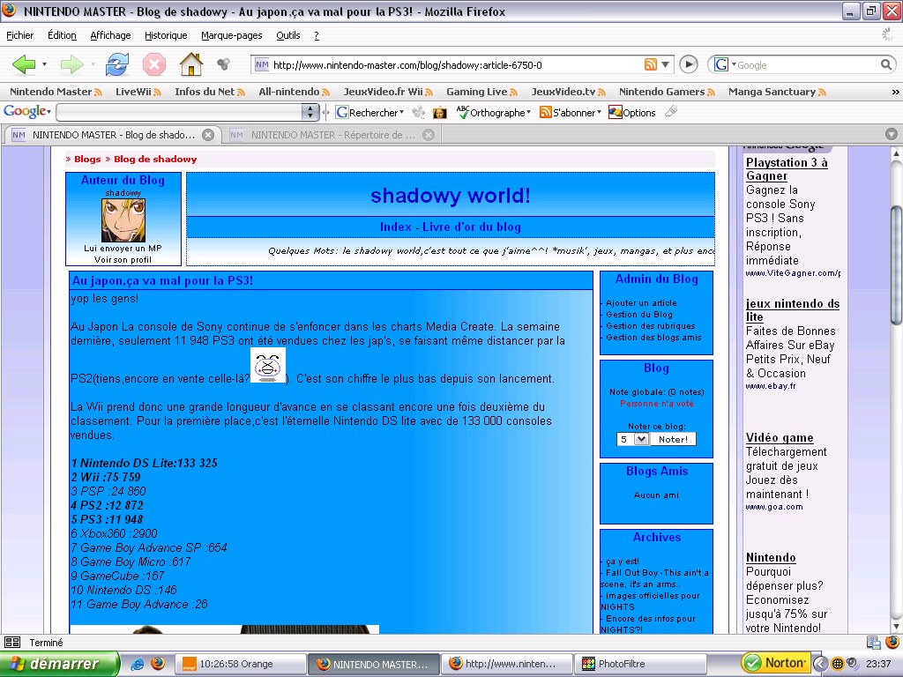Image resolution: width=903 pixels, height=677 pixels.
Task: Close the Répertoire de tab
Action: tap(429, 135)
